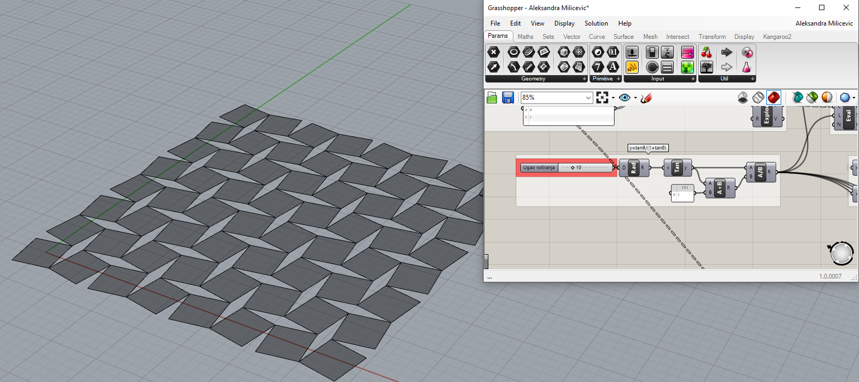Expand the Geometry panel dropdown
Screen dimensions: 859x382
[584, 79]
